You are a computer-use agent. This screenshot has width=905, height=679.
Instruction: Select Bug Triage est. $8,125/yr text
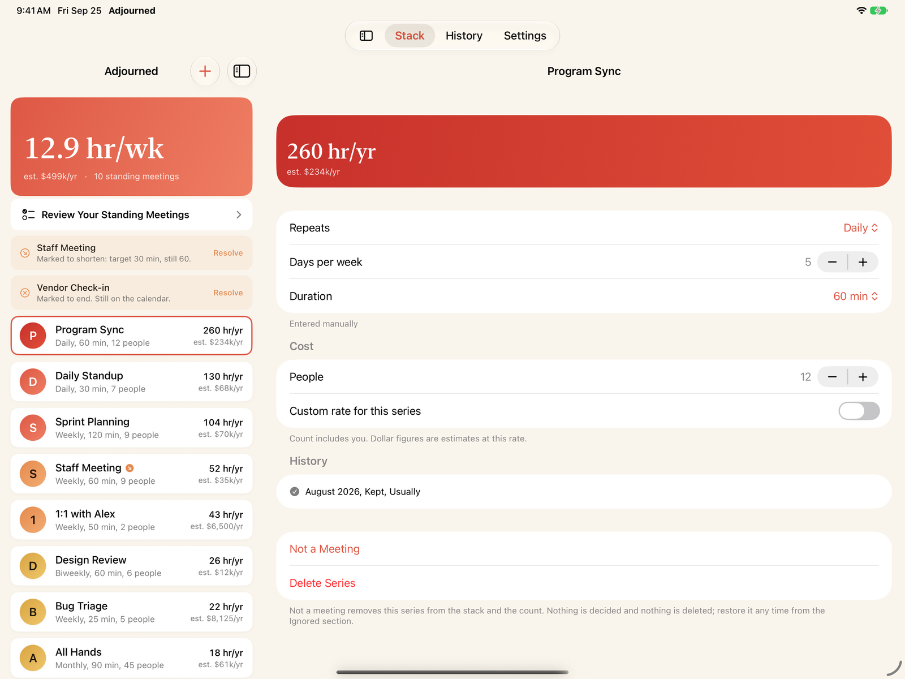[217, 618]
